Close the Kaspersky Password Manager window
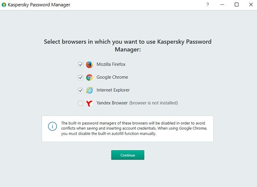The image size is (257, 187). click(x=250, y=5)
